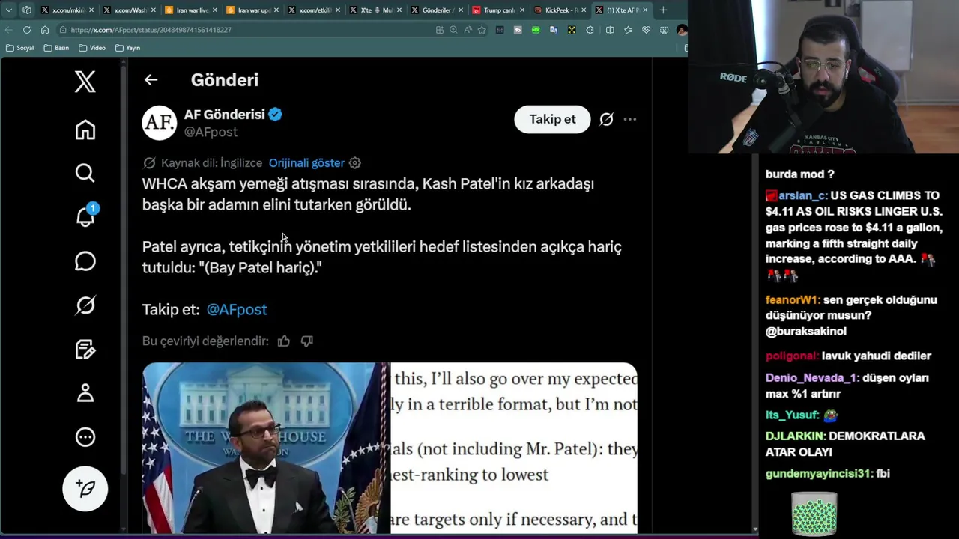Screen dimensions: 959x539
Task: Click the round compose post button
Action: [85, 489]
